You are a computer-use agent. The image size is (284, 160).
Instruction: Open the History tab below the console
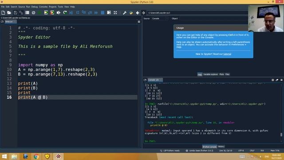(221, 147)
